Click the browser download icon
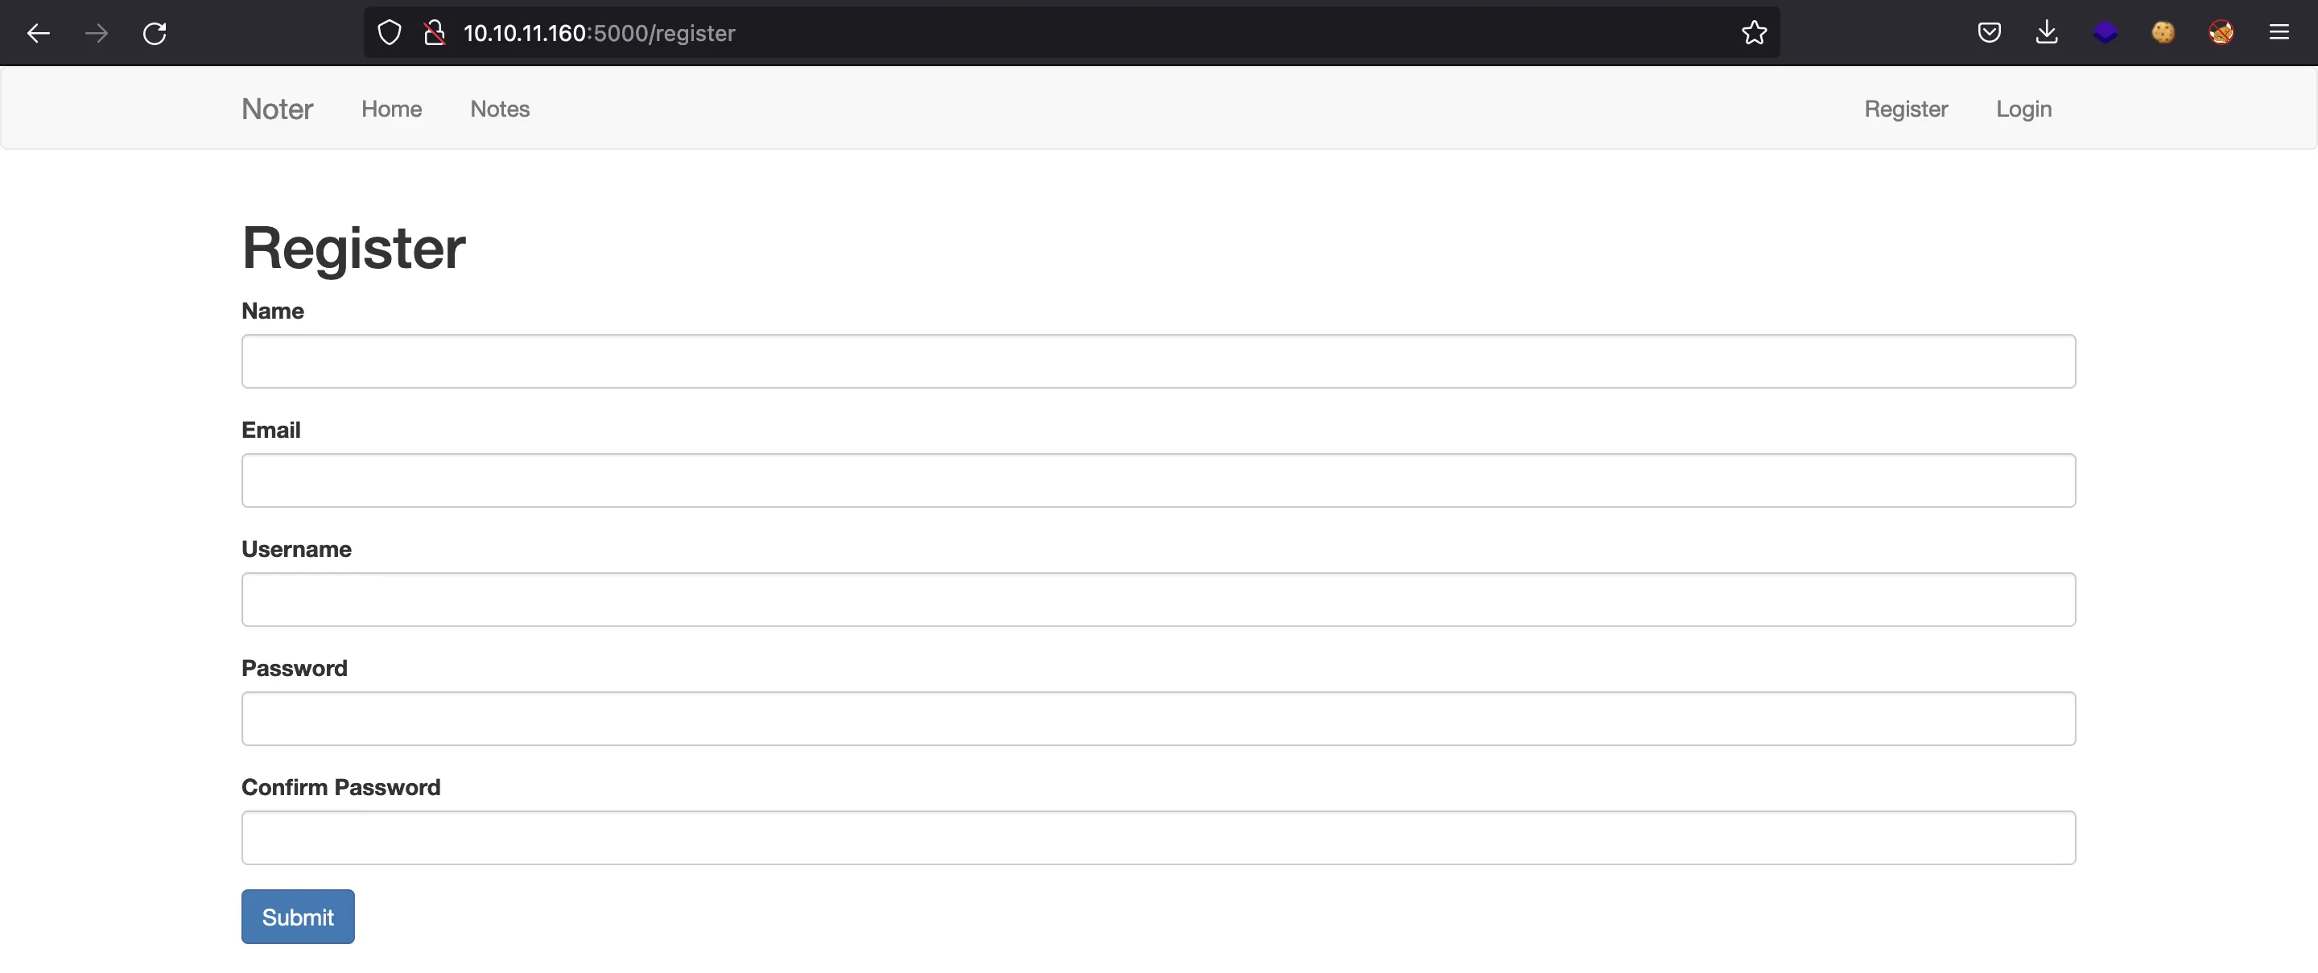The width and height of the screenshot is (2318, 973). pos(2046,31)
